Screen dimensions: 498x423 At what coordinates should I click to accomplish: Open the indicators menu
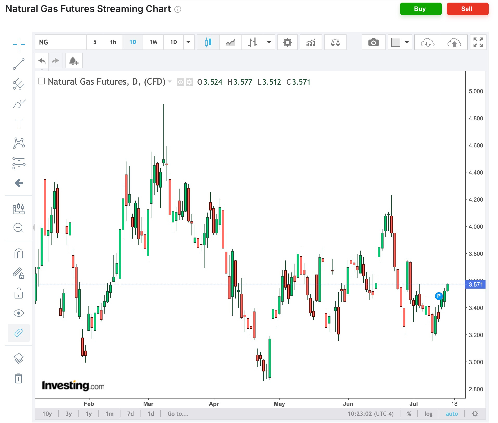point(311,42)
